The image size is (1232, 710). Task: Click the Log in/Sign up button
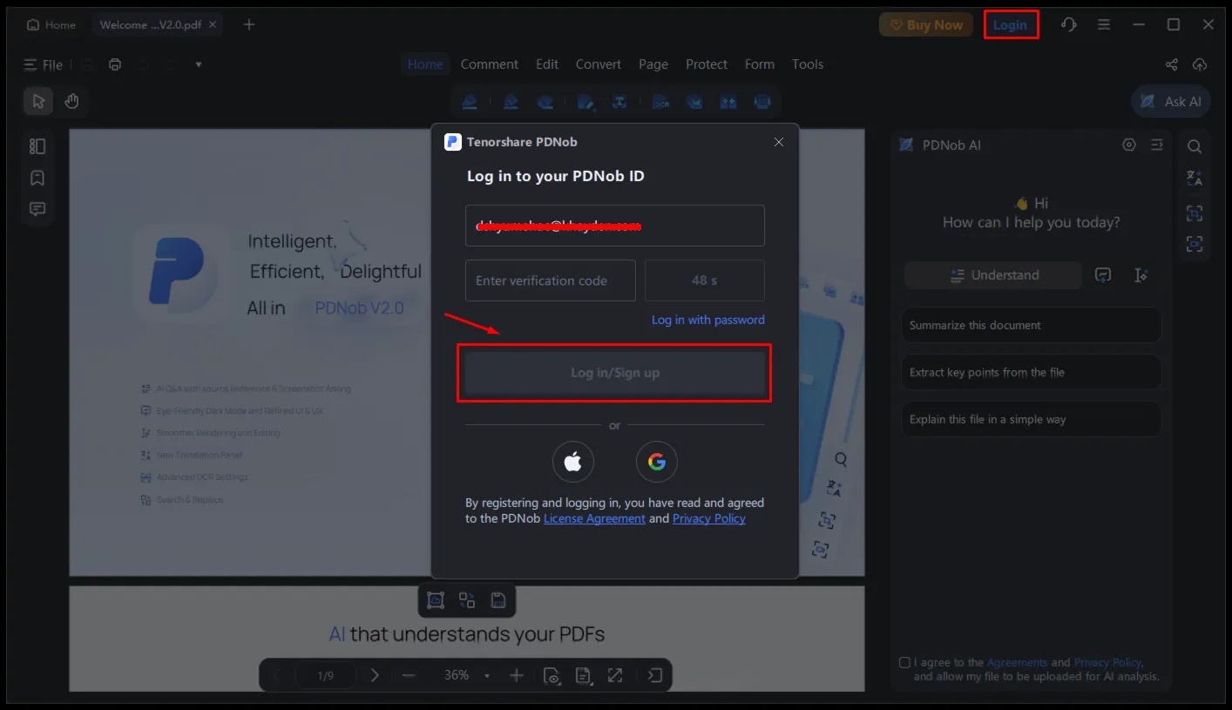615,373
